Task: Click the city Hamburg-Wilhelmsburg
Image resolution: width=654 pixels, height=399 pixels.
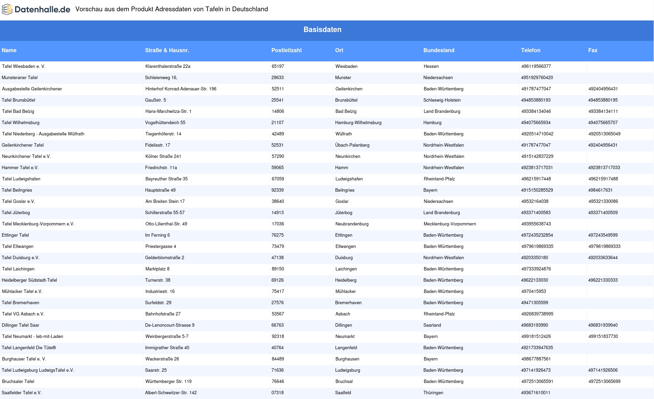Action: point(358,123)
